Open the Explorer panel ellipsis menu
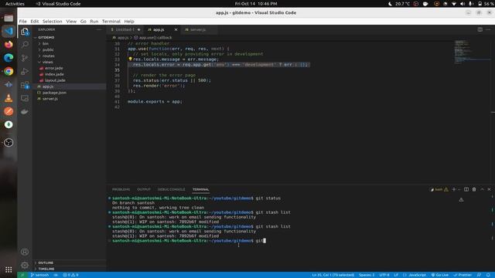495x278 pixels. pos(99,29)
